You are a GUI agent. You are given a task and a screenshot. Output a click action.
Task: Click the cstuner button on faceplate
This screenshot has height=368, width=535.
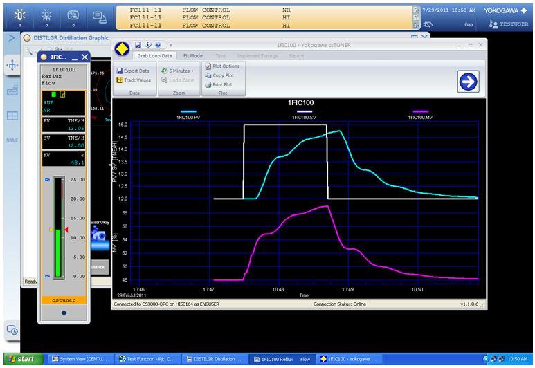[x=64, y=300]
